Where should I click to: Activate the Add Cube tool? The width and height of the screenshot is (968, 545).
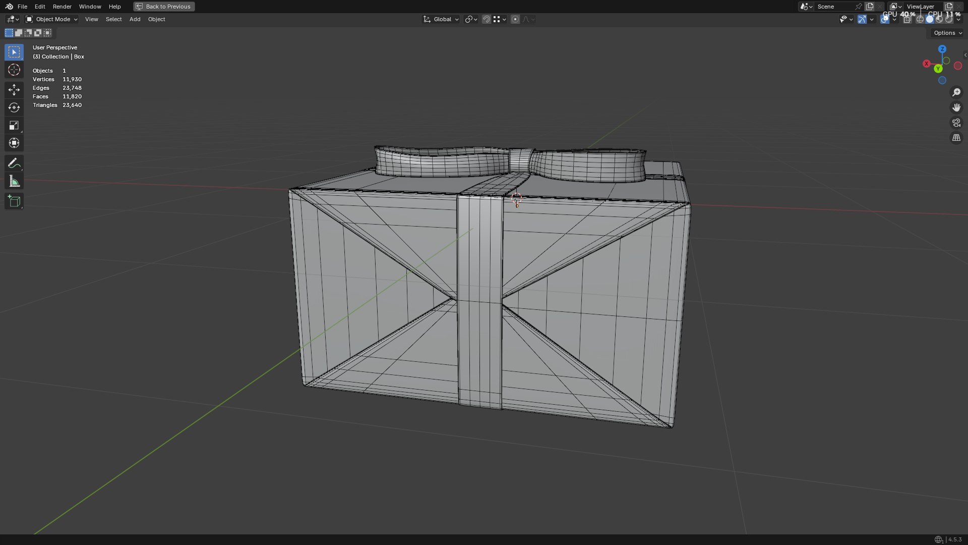click(14, 201)
